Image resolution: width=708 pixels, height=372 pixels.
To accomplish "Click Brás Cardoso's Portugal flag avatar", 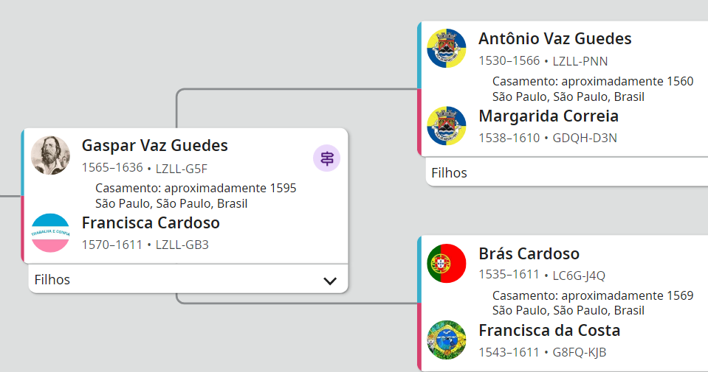I will coord(447,263).
